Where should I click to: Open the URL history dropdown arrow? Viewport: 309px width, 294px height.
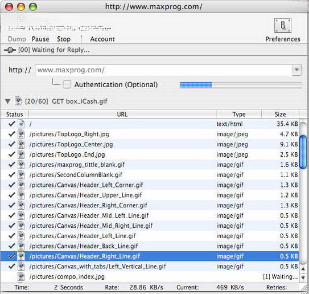tap(296, 70)
